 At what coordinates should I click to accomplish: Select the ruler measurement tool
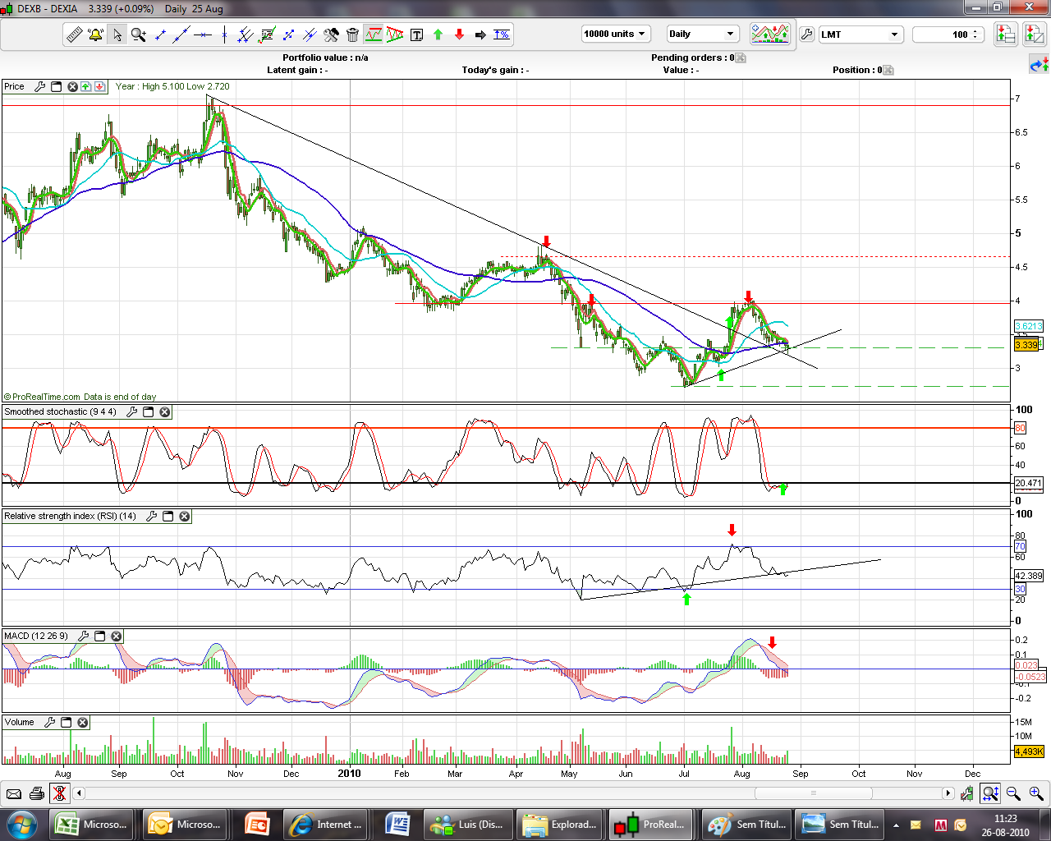pyautogui.click(x=74, y=34)
